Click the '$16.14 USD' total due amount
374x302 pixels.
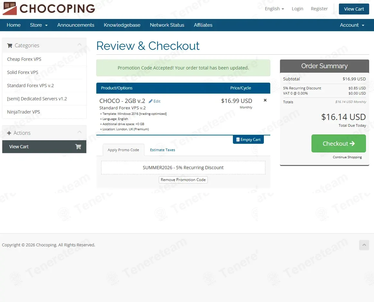[343, 117]
